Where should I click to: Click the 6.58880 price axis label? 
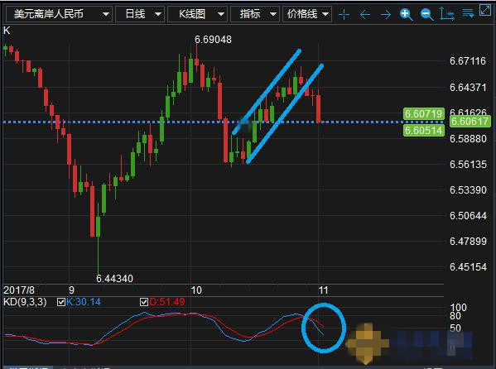tap(468, 138)
